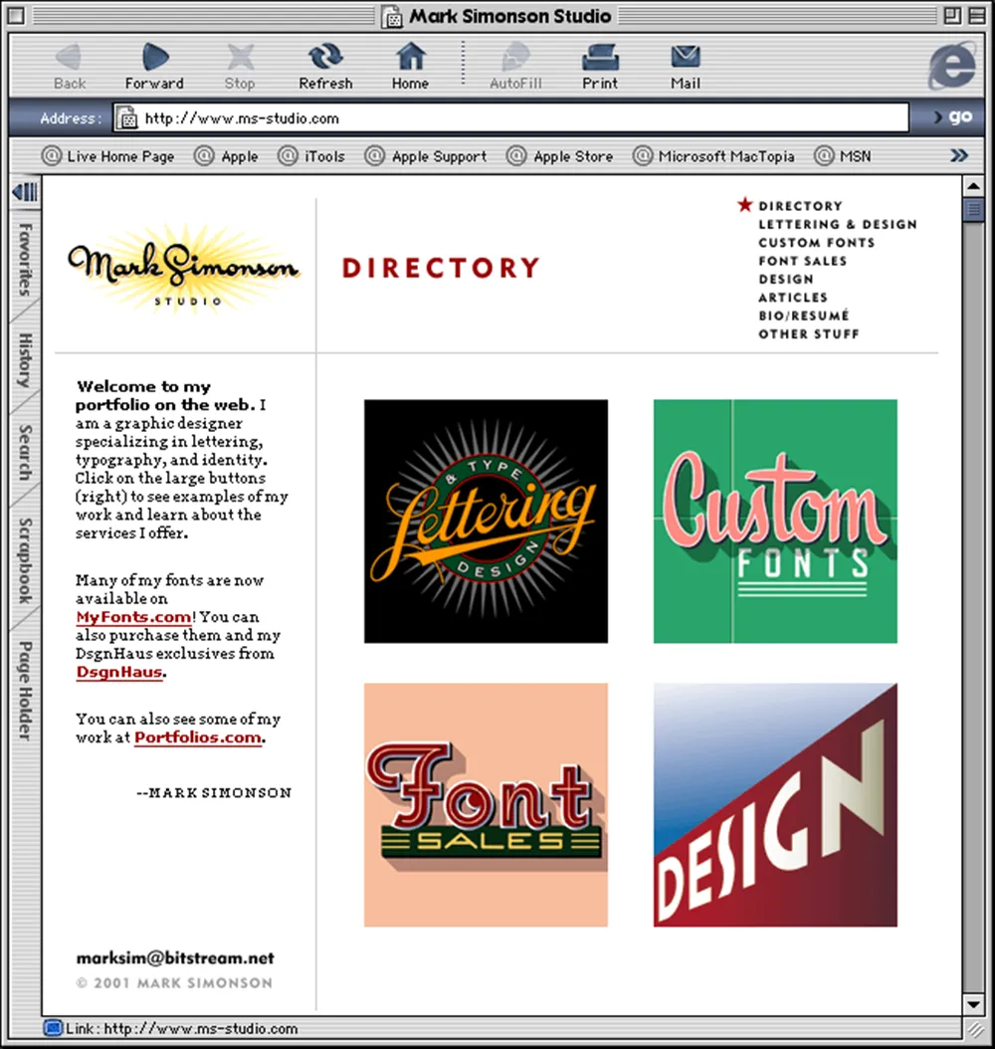Click the Stop toolbar icon
995x1049 pixels.
coord(240,57)
